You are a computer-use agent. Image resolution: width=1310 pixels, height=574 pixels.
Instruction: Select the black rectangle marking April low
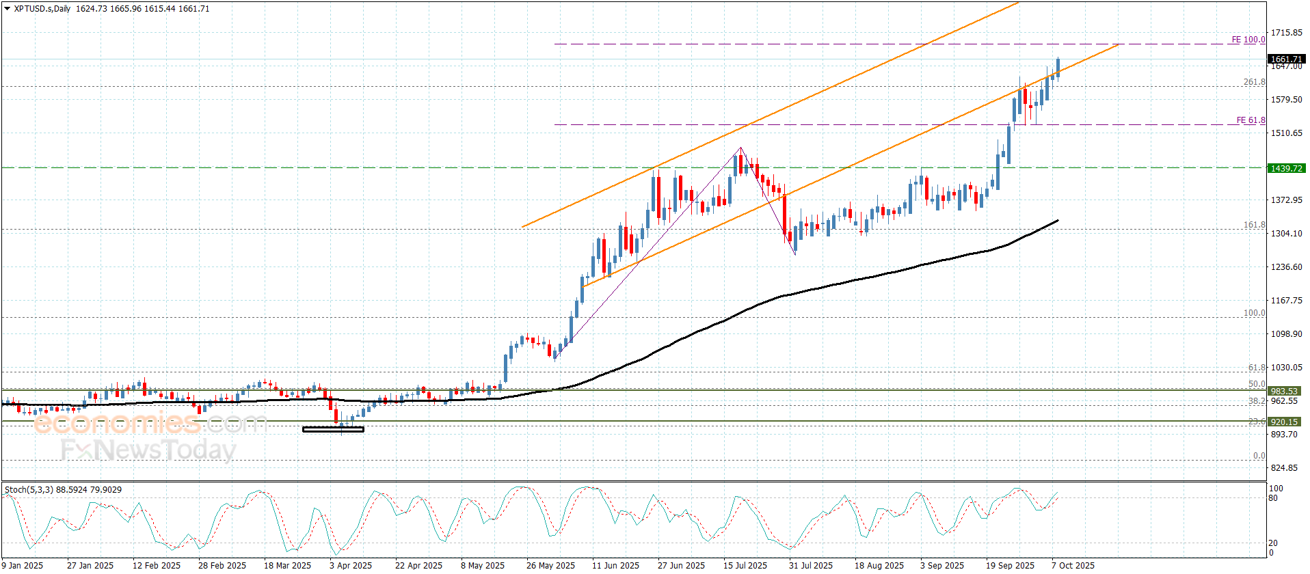point(333,429)
